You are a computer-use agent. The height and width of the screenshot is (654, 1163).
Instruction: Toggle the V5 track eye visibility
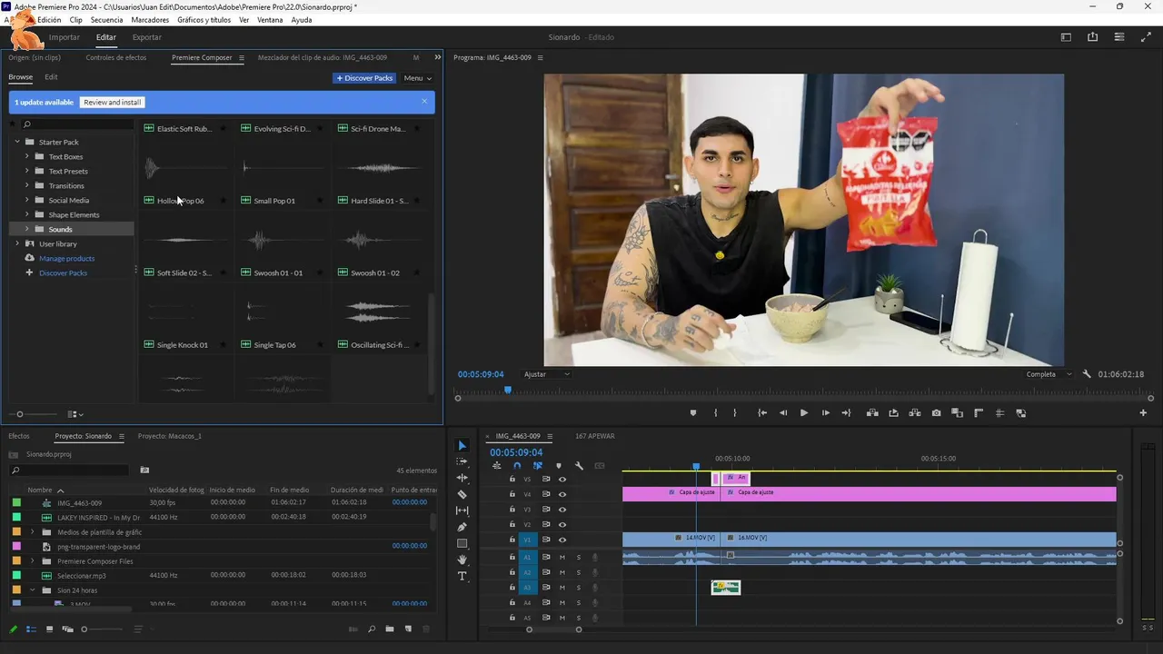[x=562, y=479]
